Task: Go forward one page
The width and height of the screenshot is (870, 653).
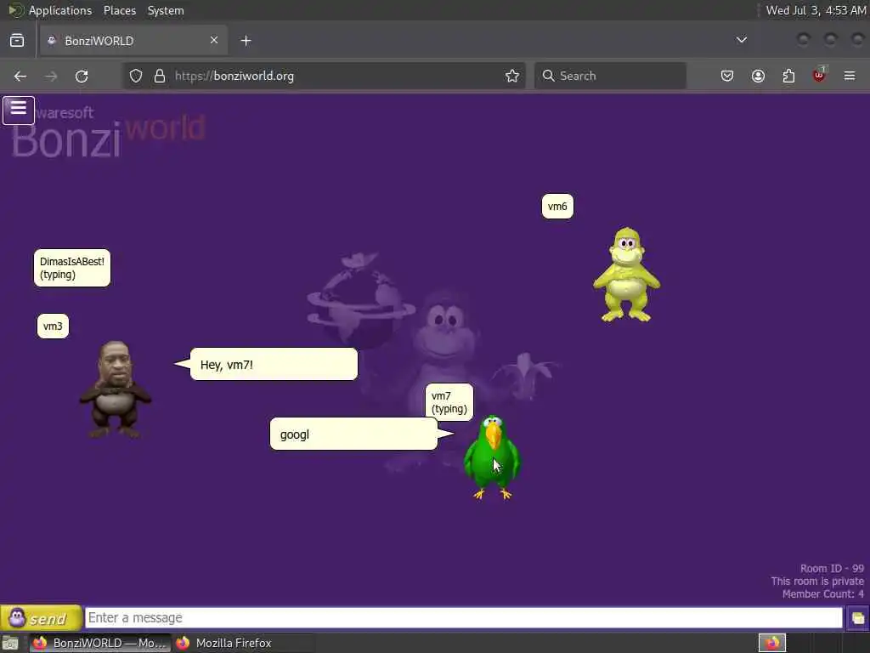Action: [x=51, y=76]
